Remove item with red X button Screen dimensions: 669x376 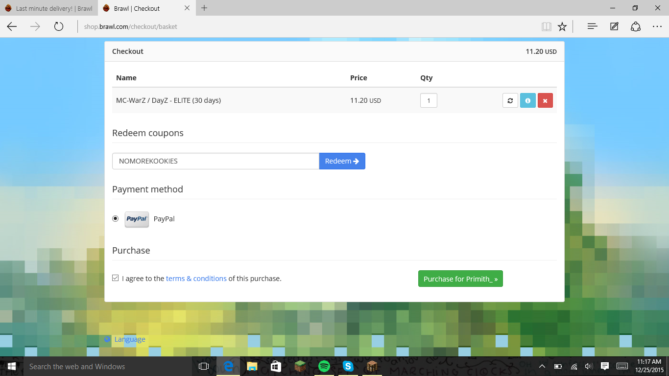(545, 100)
